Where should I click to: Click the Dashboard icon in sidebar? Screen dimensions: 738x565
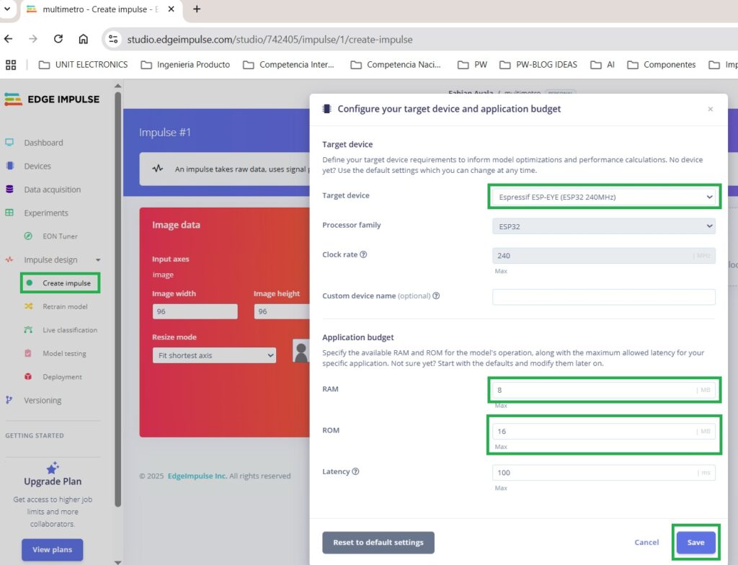(x=9, y=143)
